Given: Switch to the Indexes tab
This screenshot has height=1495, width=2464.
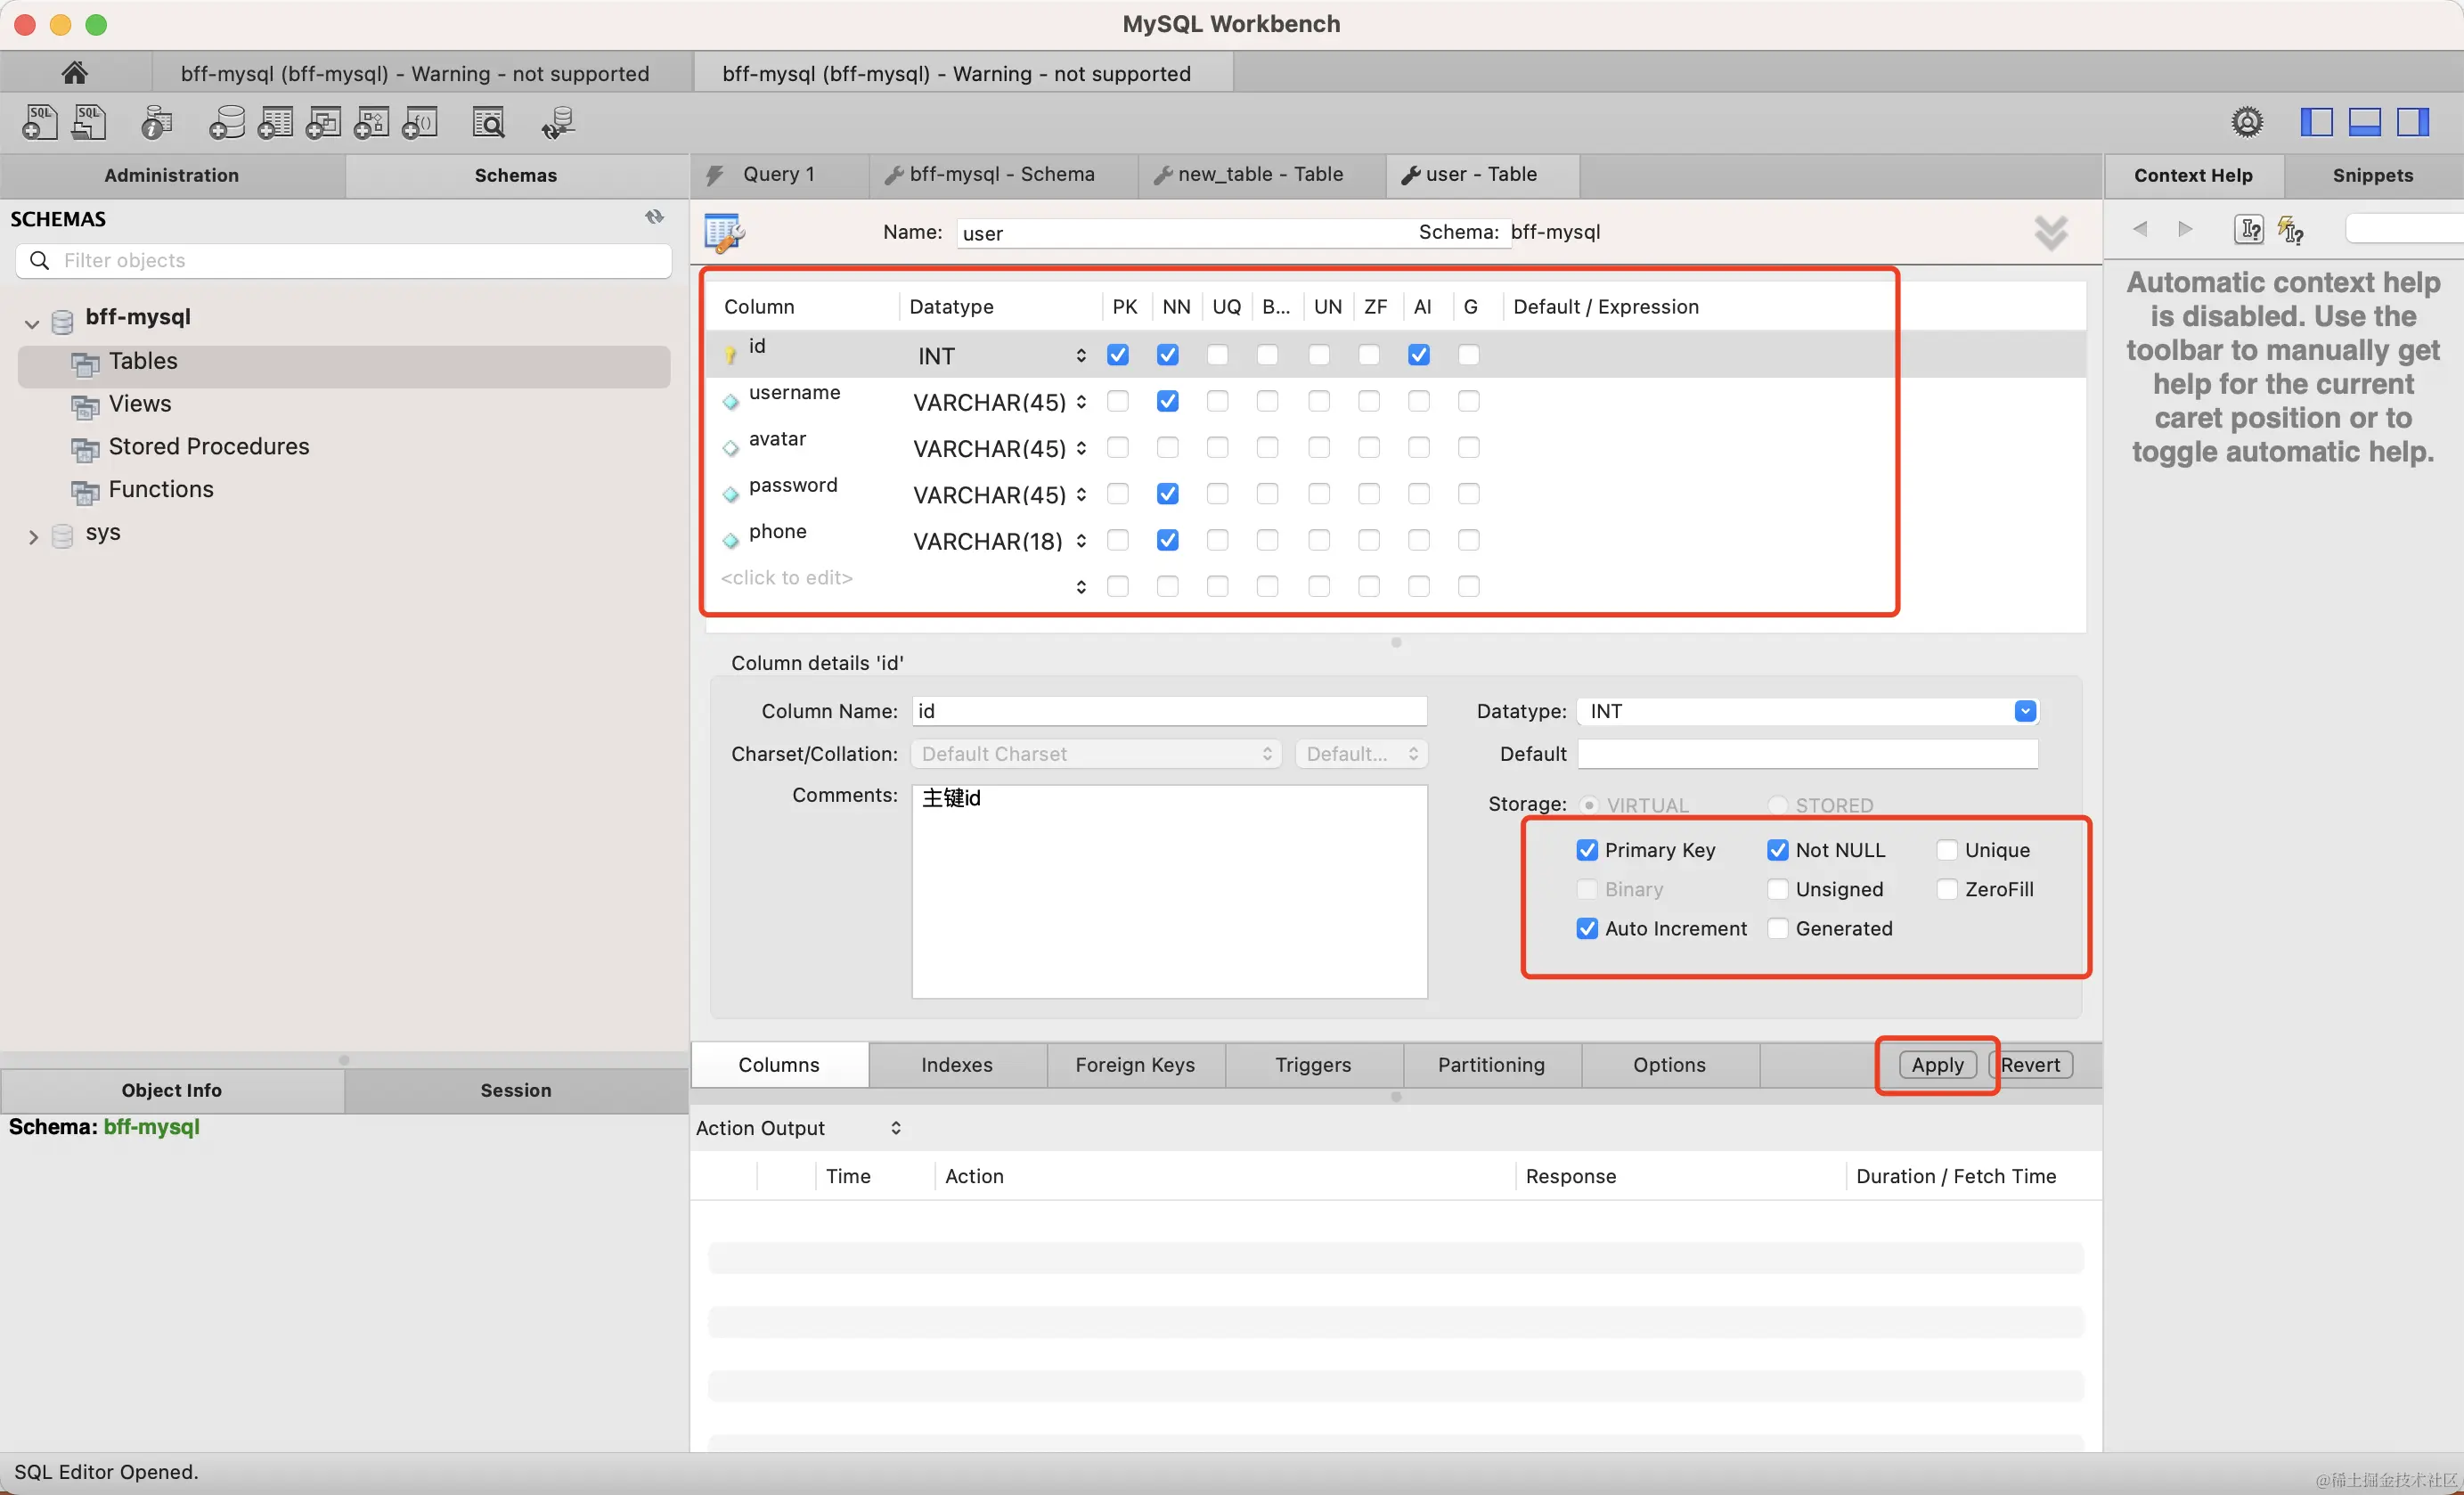Looking at the screenshot, I should coord(956,1065).
